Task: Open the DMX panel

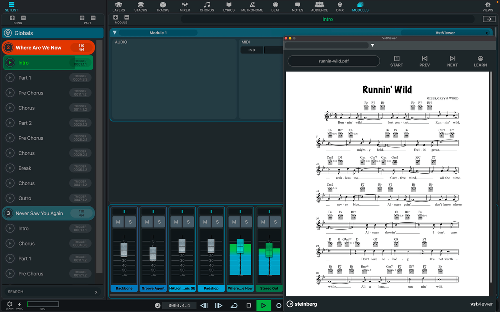Action: [340, 7]
